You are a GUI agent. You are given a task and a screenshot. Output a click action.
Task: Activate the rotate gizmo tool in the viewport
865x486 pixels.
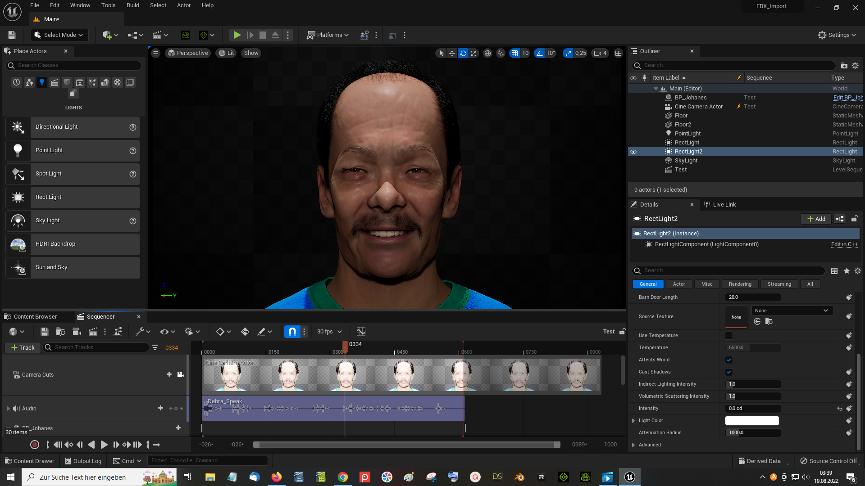463,53
